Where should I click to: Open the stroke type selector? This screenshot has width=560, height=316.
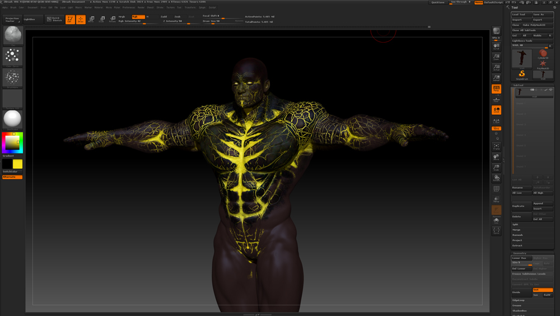(x=12, y=56)
